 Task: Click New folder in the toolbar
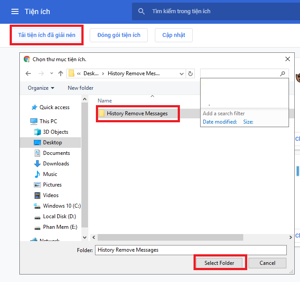coord(80,88)
